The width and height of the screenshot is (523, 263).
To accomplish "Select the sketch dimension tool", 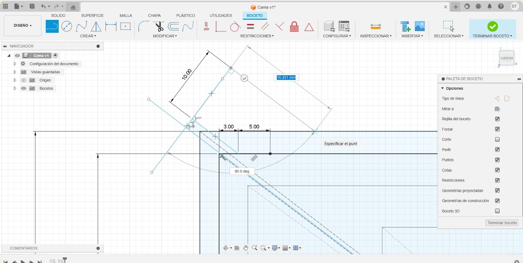I will tap(111, 26).
